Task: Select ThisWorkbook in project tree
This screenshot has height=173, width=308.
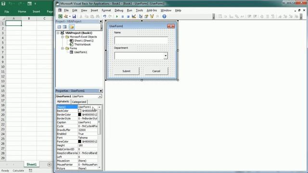Action: pyautogui.click(x=82, y=45)
